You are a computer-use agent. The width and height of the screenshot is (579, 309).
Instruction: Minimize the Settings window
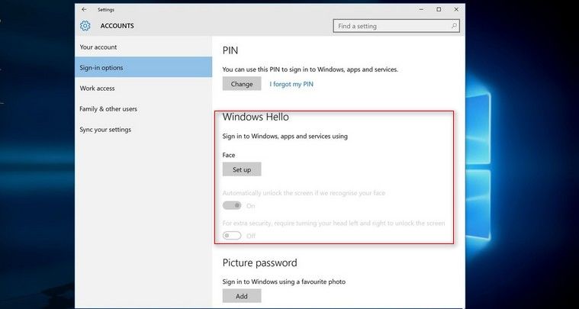pyautogui.click(x=421, y=10)
